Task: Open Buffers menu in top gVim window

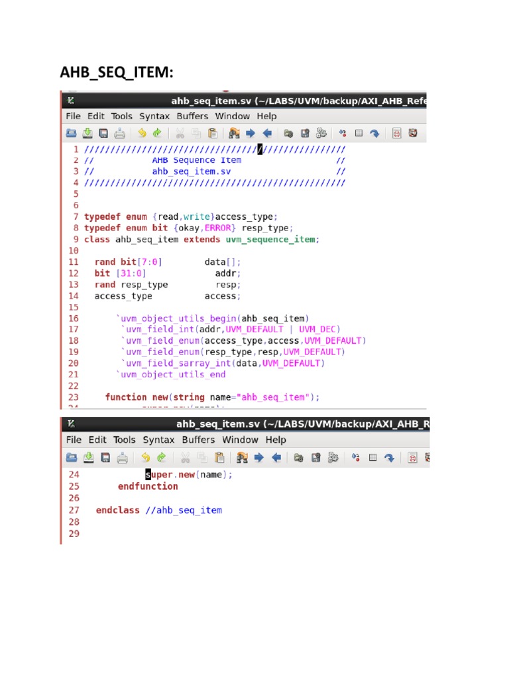Action: (x=192, y=116)
